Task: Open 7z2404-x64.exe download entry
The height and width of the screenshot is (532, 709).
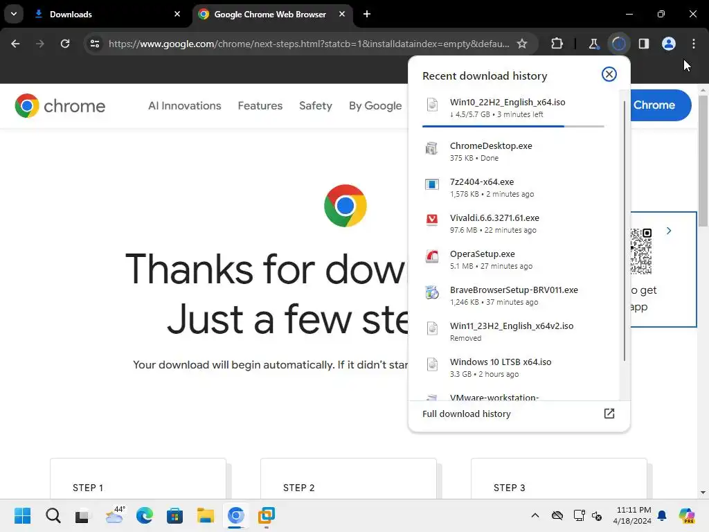Action: (x=513, y=188)
